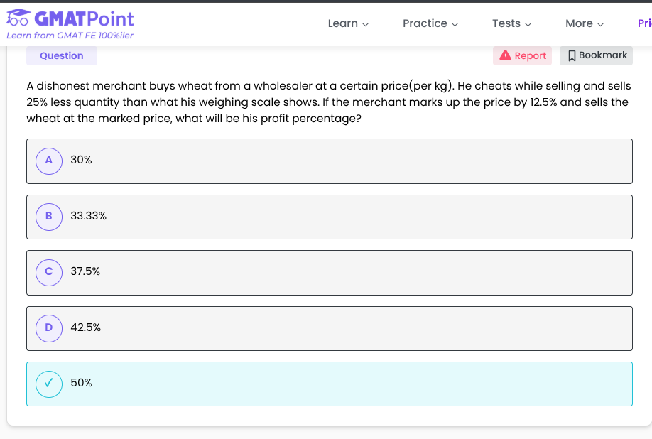Click the 42.5% answer option text
The height and width of the screenshot is (439, 652).
click(x=86, y=327)
